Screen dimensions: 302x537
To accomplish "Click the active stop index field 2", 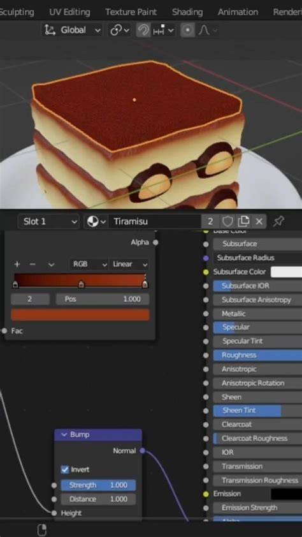I will click(30, 299).
